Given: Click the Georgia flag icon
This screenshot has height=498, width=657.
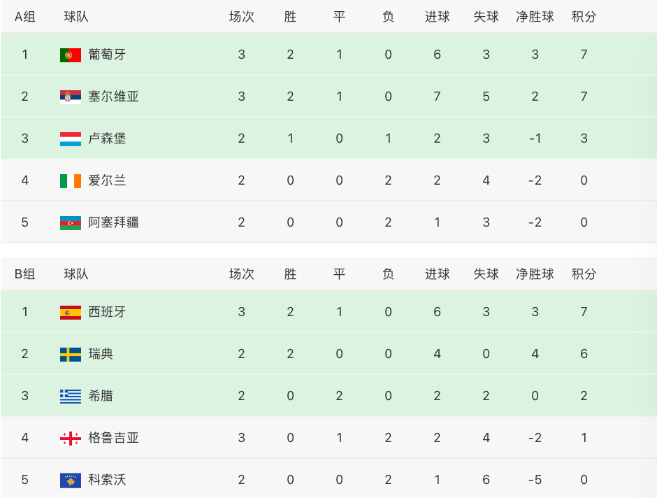Looking at the screenshot, I should pyautogui.click(x=71, y=438).
